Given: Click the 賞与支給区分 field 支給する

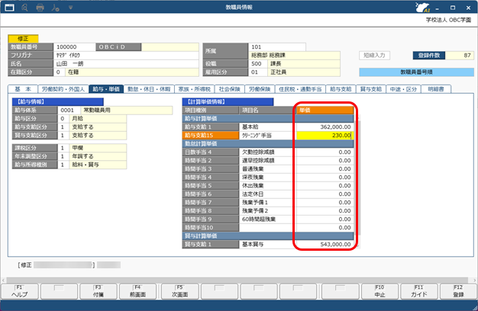Looking at the screenshot, I should tap(98, 135).
